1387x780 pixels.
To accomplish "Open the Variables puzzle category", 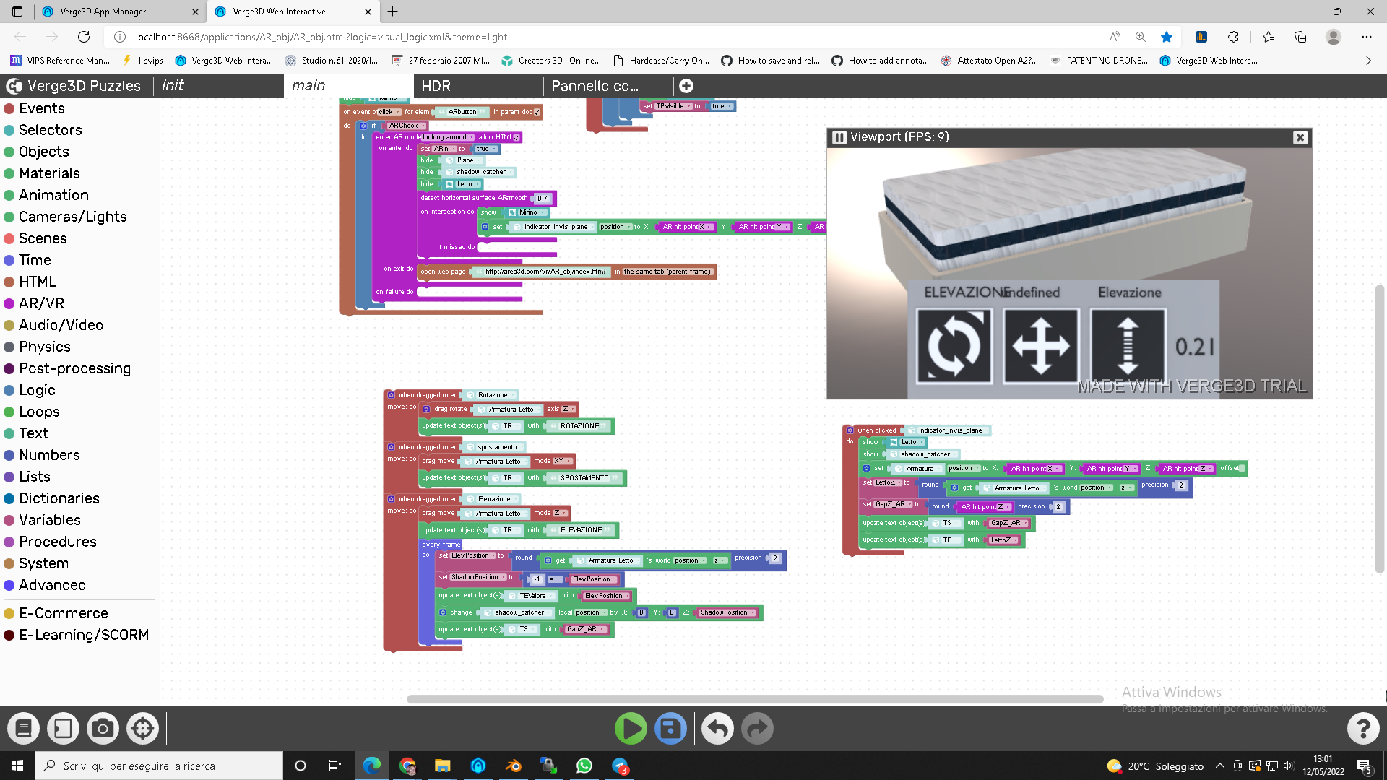I will click(50, 520).
